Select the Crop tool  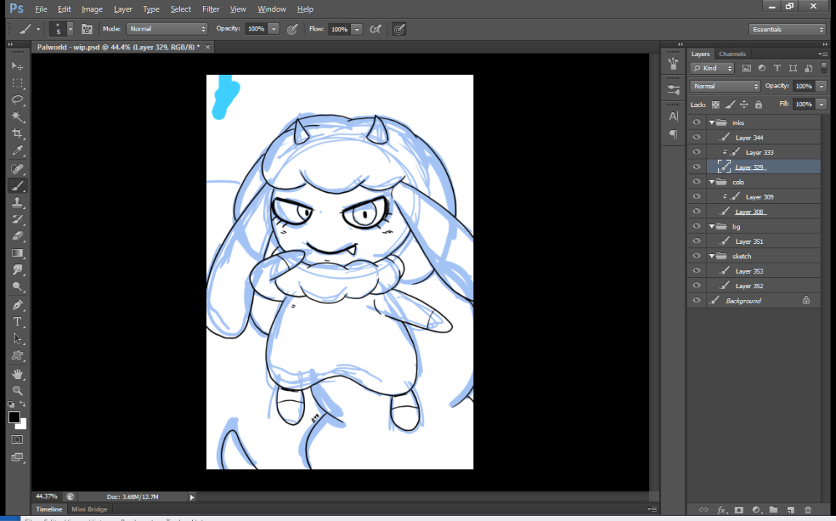point(17,134)
